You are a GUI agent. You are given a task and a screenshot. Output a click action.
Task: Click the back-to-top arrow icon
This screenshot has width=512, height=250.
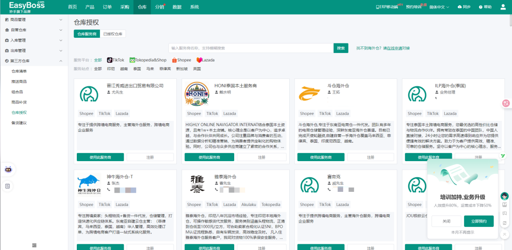tap(504, 234)
